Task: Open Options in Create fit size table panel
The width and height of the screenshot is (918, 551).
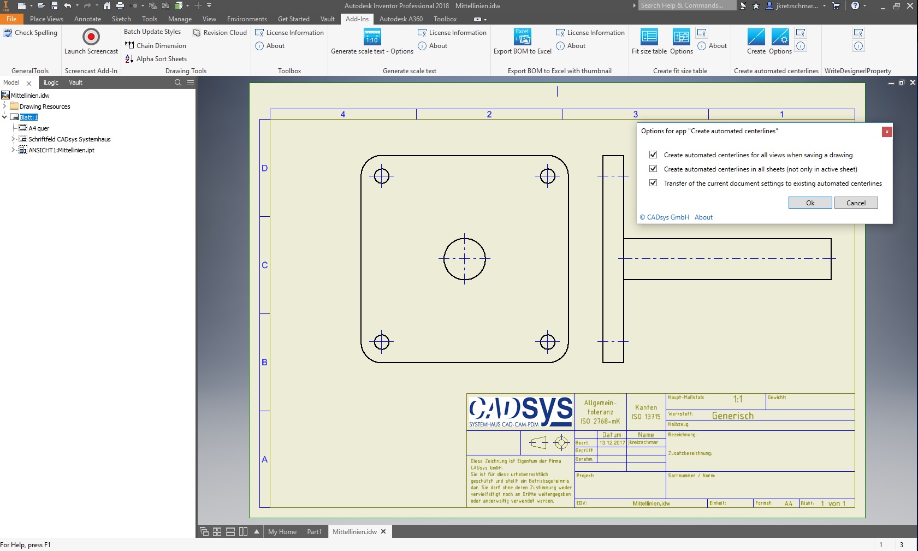Action: (682, 42)
